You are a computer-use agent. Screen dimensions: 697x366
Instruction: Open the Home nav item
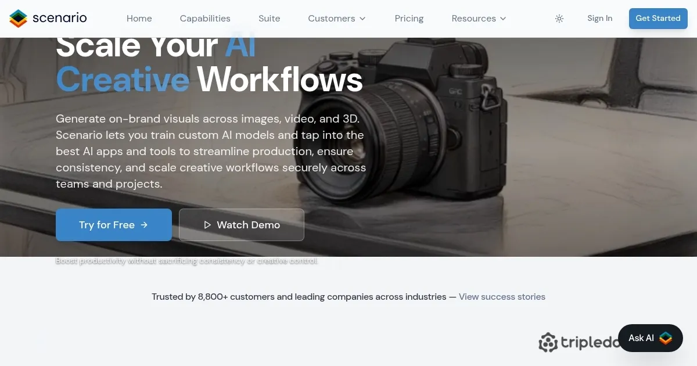[x=139, y=19]
